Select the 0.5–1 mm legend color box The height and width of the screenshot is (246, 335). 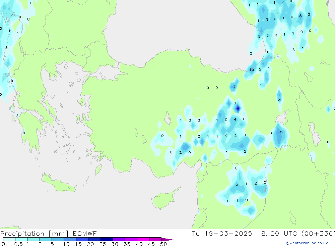21,239
